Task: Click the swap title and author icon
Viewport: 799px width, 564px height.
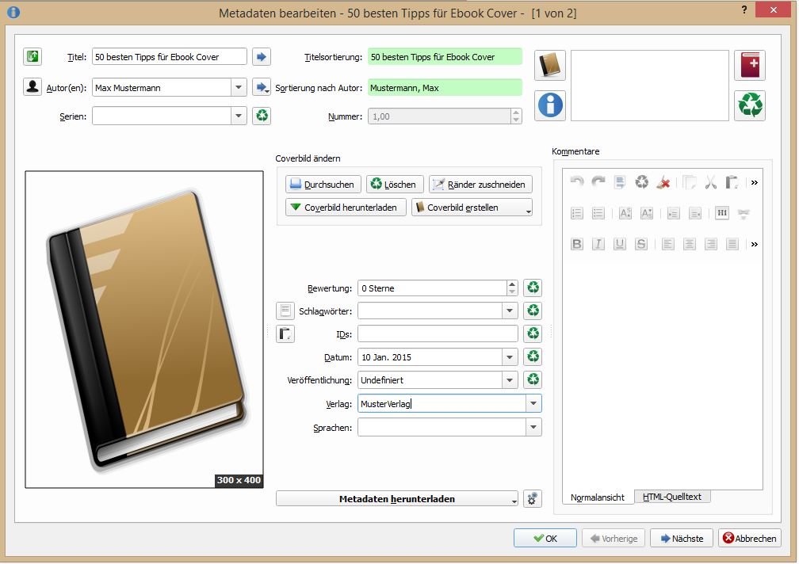Action: (32, 56)
